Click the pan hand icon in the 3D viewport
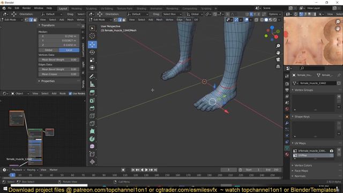This screenshot has width=343, height=193. [278, 53]
